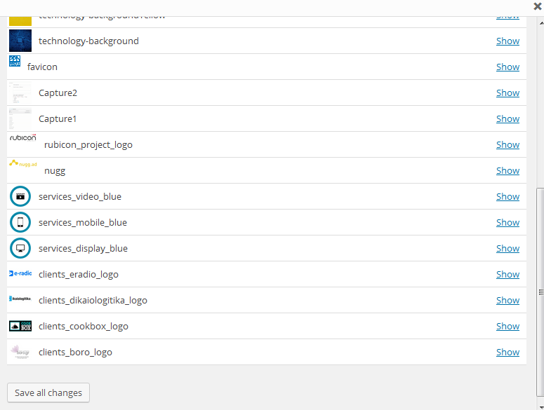
Task: Click the Capture2 thumbnail preview
Action: tap(20, 93)
